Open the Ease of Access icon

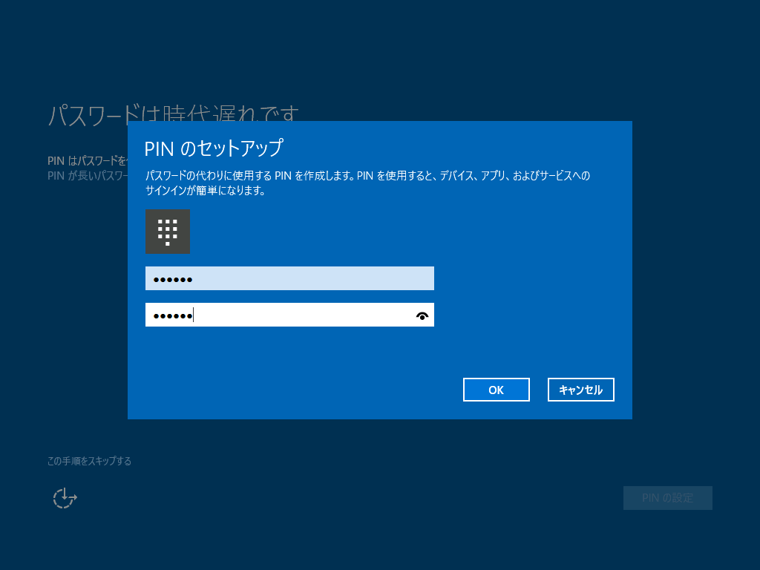pyautogui.click(x=65, y=498)
